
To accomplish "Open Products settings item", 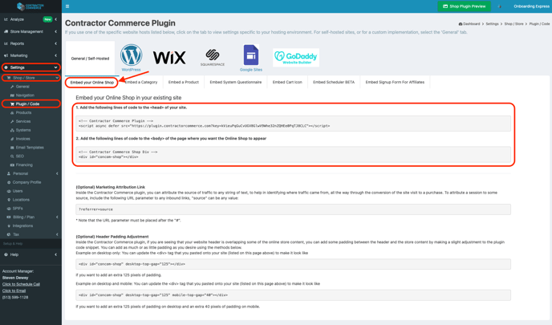I will (23, 112).
